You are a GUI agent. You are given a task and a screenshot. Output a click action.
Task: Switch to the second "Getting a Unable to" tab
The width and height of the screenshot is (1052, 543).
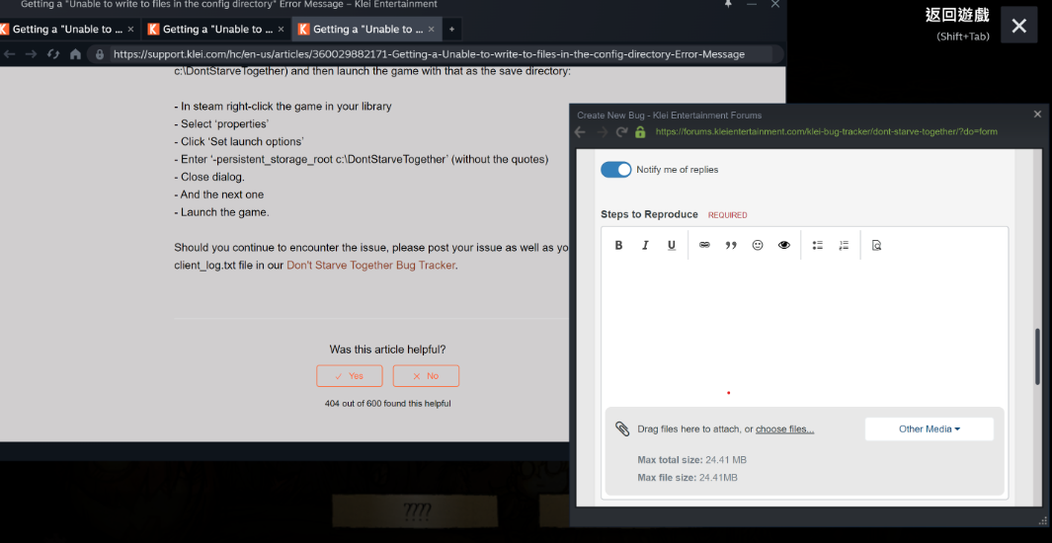pos(216,30)
